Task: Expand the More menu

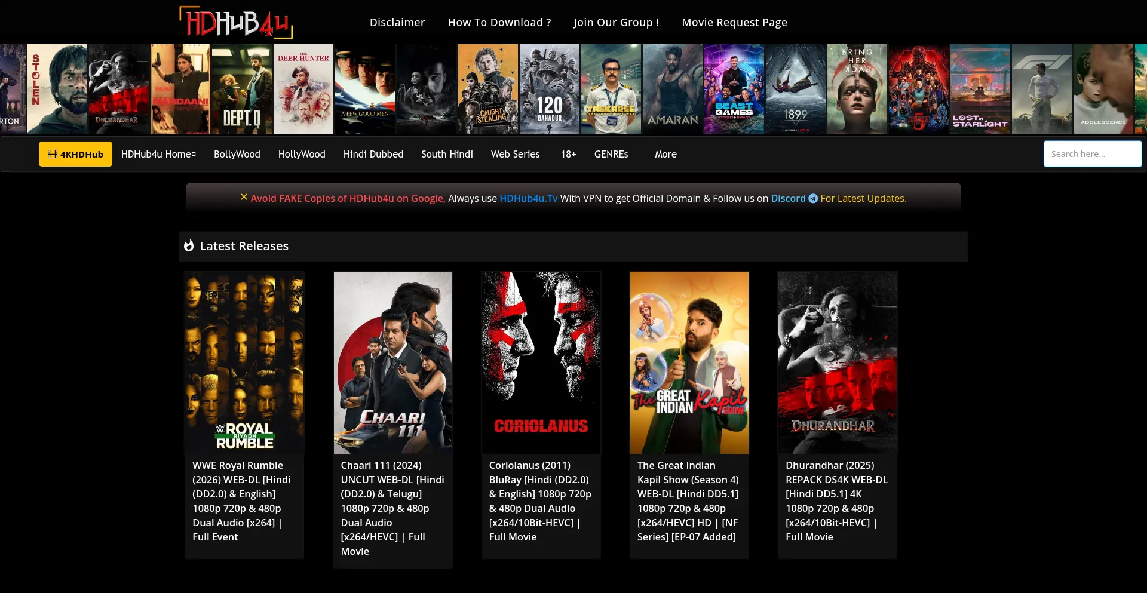Action: click(x=665, y=154)
